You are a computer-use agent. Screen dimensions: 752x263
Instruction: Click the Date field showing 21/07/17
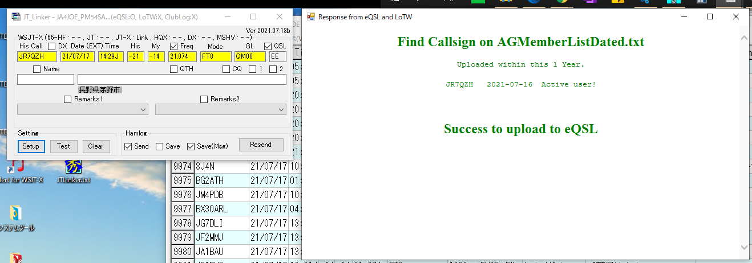point(78,56)
